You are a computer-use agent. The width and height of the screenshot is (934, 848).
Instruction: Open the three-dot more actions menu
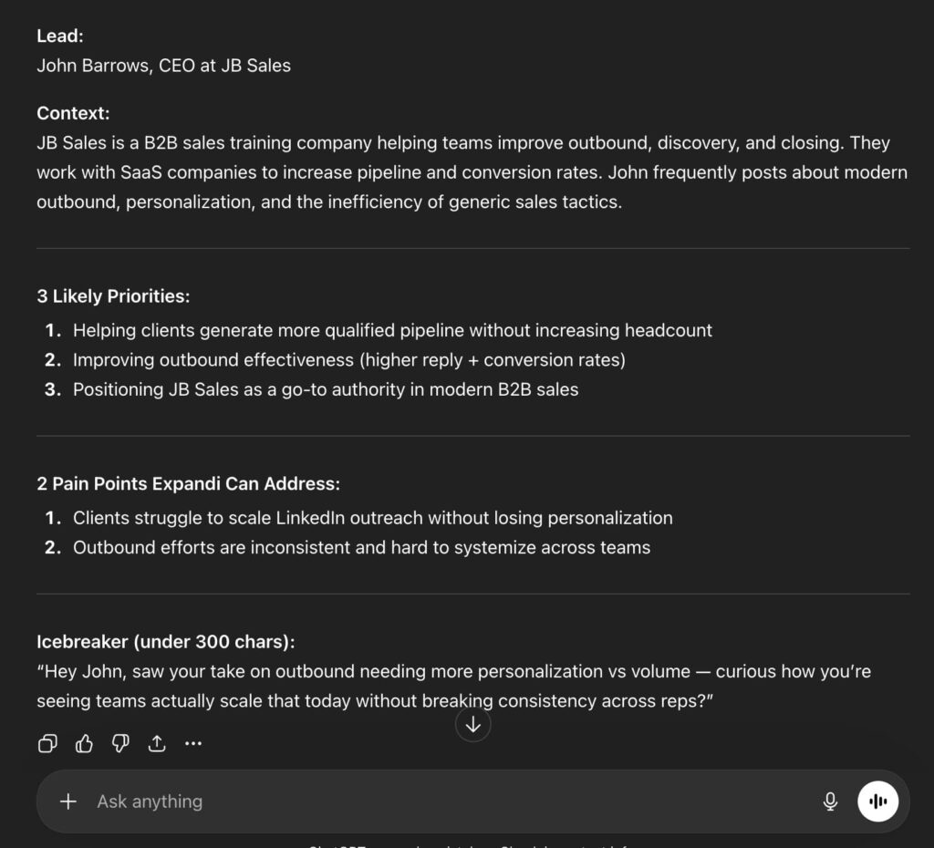pos(193,744)
